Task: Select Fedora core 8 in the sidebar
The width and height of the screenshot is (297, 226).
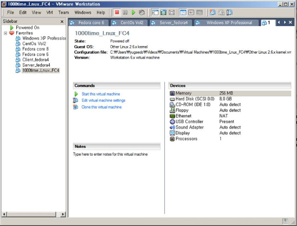Action: (x=35, y=49)
